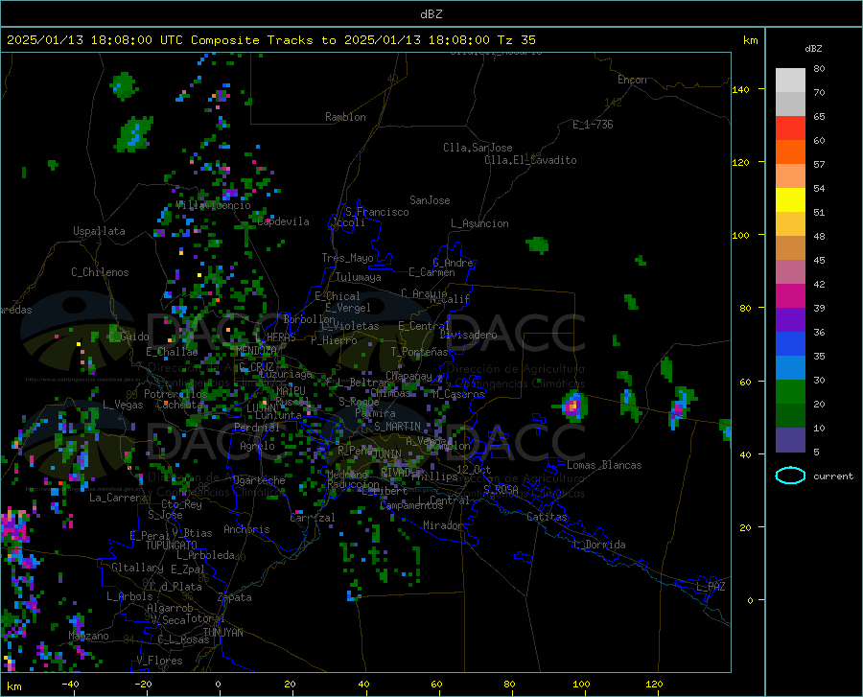This screenshot has width=863, height=697.
Task: Click the 'Divisadero' map label
Action: [x=468, y=335]
